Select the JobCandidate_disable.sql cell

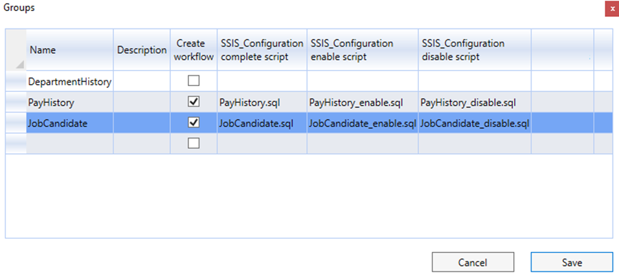475,123
